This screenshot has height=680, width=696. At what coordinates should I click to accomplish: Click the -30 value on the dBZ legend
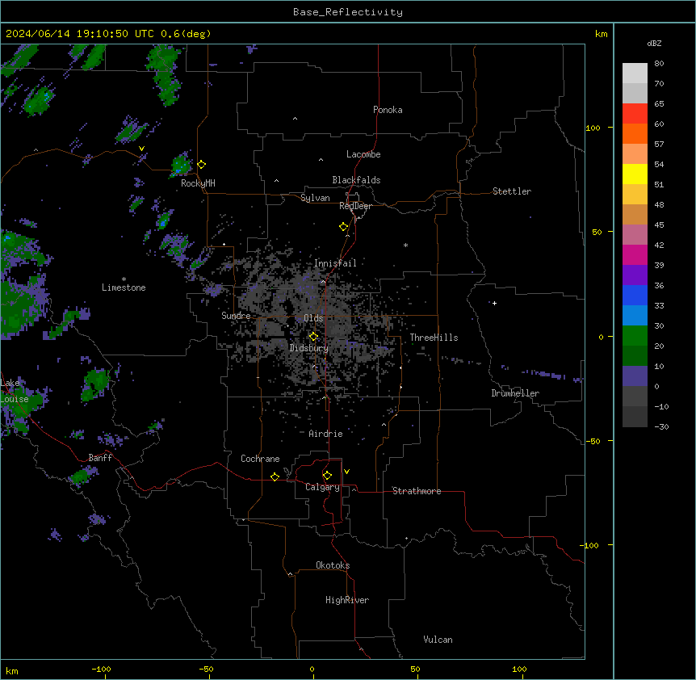click(x=661, y=426)
